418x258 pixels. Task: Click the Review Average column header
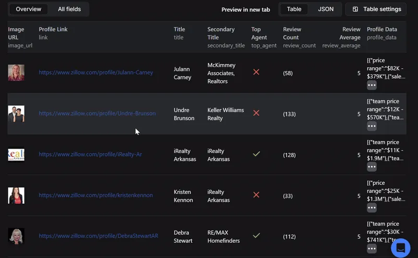tap(341, 37)
